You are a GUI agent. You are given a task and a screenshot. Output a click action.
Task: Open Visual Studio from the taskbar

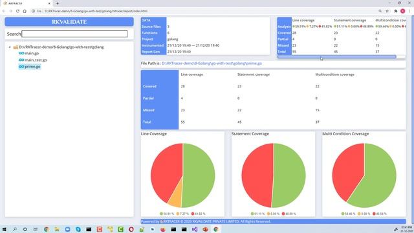(195, 229)
